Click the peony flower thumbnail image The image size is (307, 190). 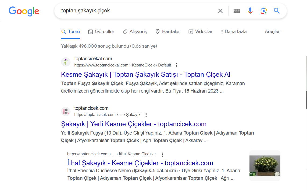[x=265, y=166]
